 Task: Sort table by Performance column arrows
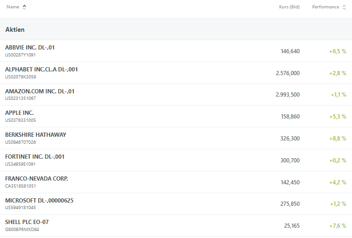coord(344,7)
